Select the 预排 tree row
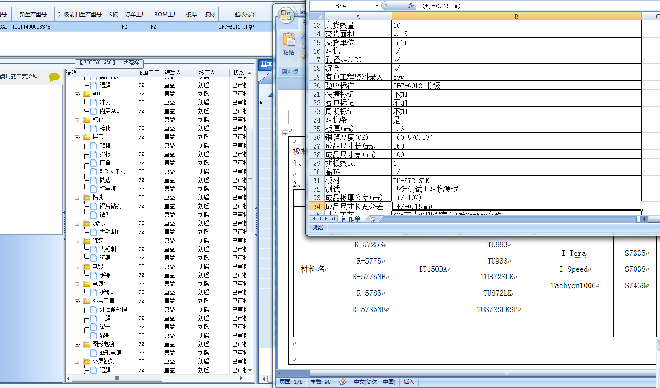Image resolution: width=660 pixels, height=388 pixels. pyautogui.click(x=156, y=146)
